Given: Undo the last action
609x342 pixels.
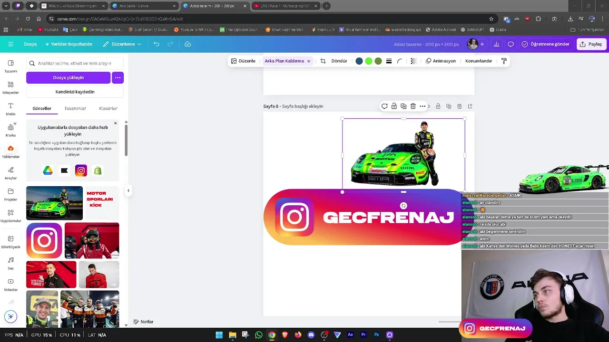Looking at the screenshot, I should pos(157,44).
